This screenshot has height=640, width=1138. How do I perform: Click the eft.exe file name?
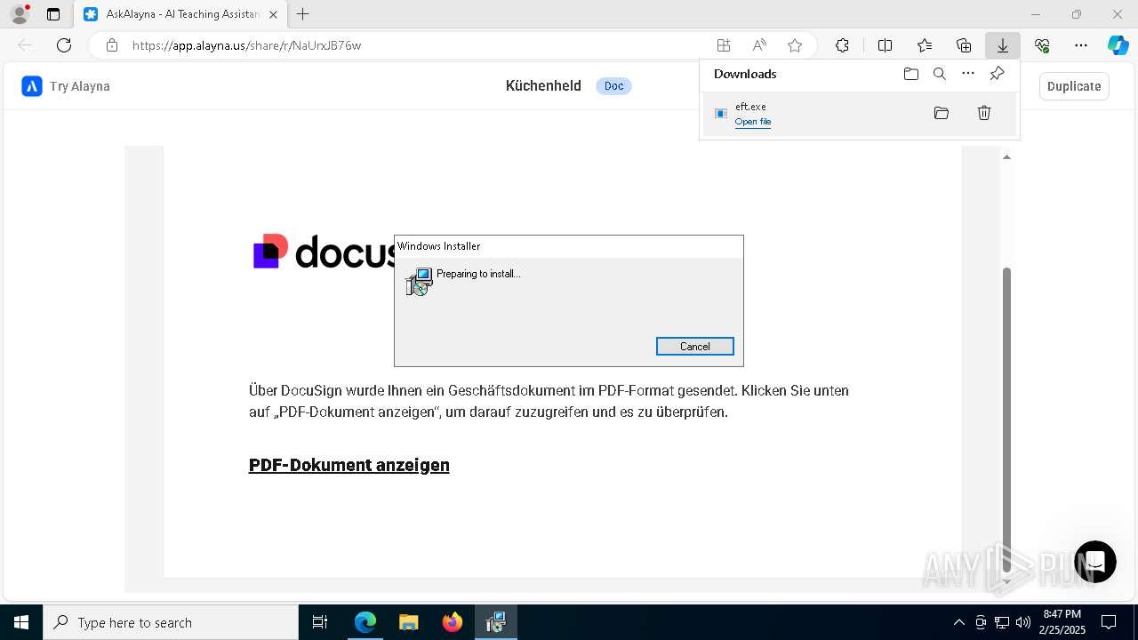click(x=750, y=107)
